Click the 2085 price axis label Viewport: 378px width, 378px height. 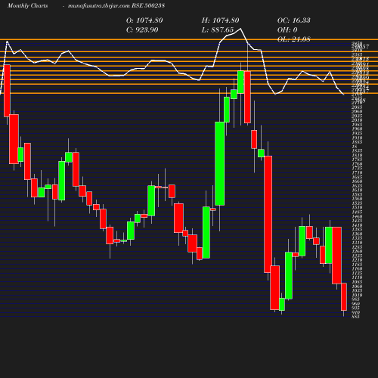[x=357, y=107]
